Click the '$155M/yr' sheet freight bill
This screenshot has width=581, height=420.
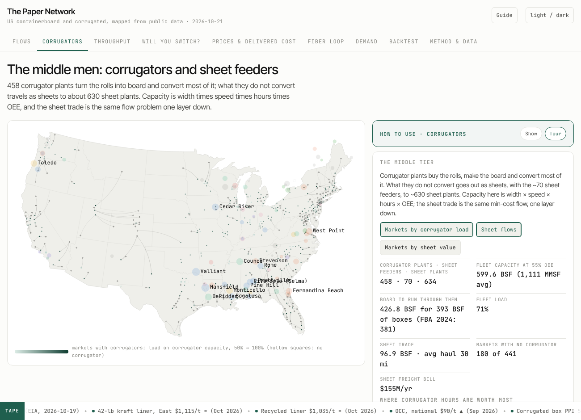[396, 389]
